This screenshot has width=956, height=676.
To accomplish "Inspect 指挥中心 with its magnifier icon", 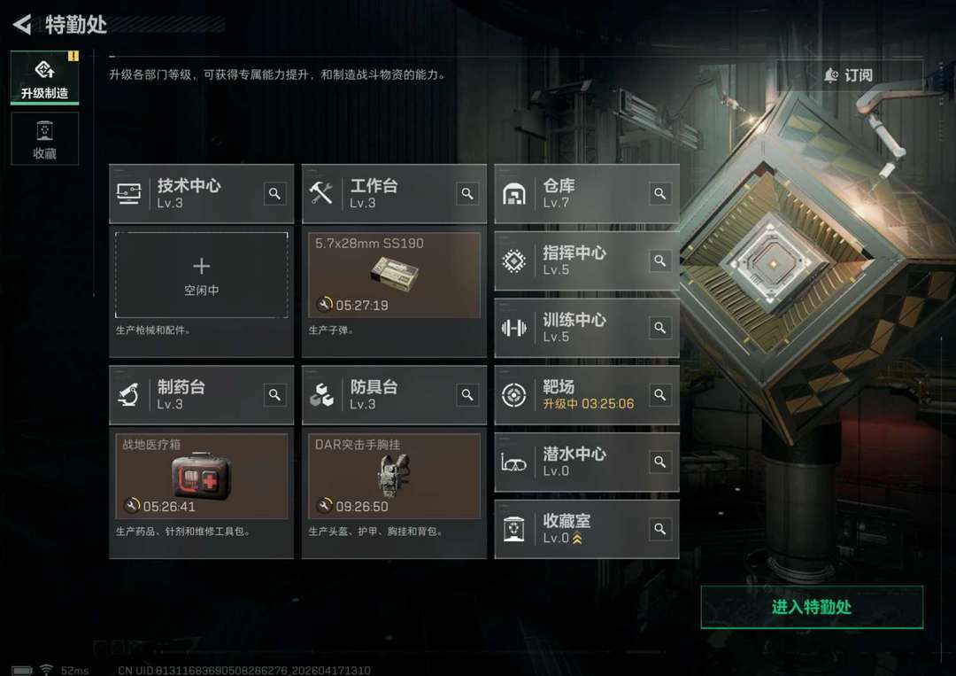I will tap(660, 260).
